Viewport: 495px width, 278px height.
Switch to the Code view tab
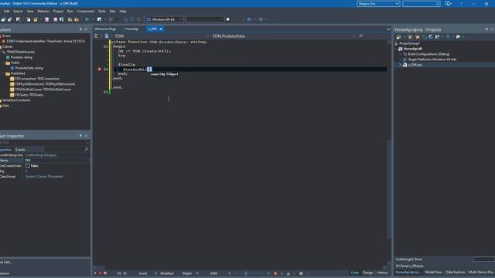click(x=355, y=273)
